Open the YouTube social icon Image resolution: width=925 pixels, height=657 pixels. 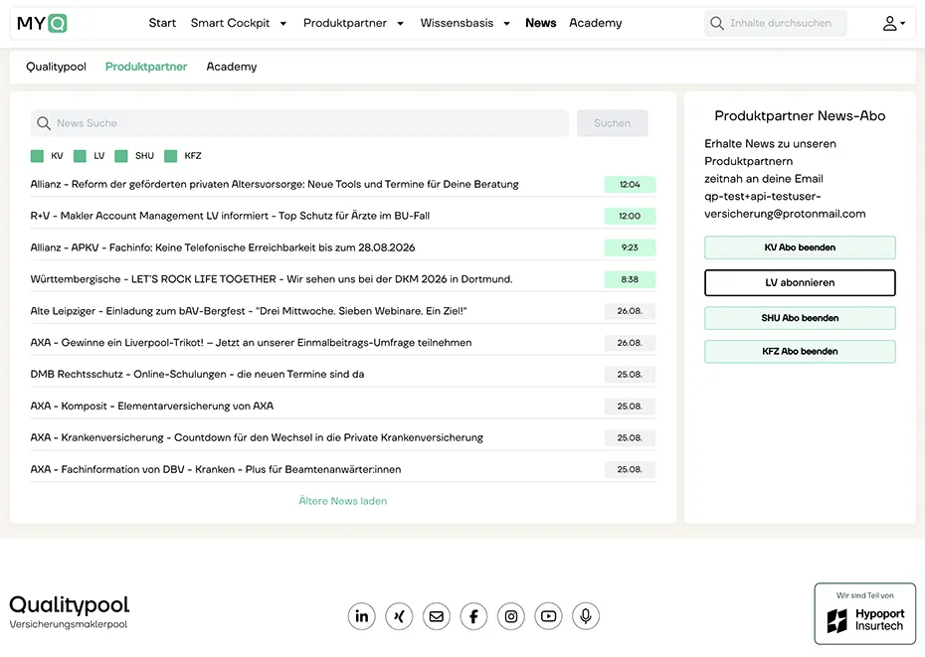pos(549,616)
